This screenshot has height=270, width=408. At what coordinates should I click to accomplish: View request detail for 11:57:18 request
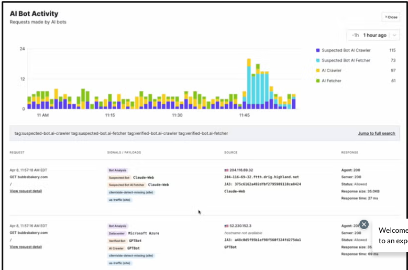coord(26,191)
